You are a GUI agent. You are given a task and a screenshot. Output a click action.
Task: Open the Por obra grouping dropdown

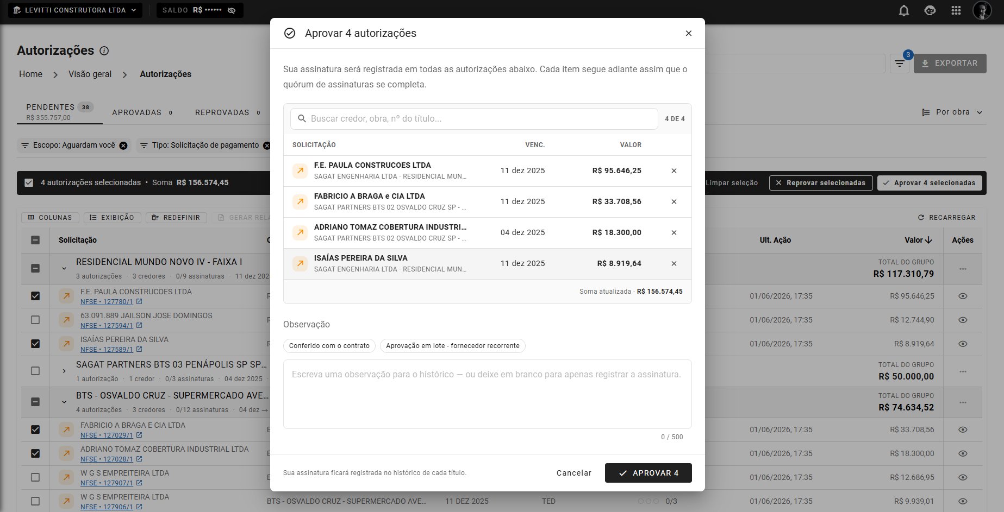[952, 112]
